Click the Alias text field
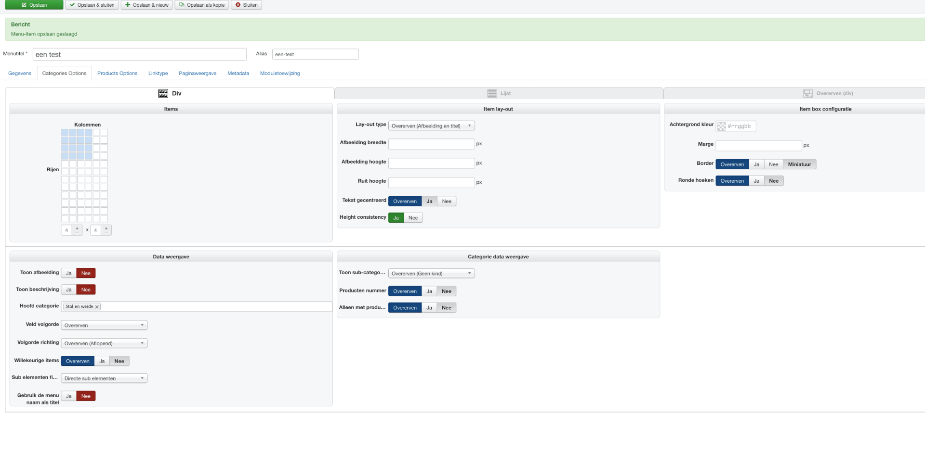The width and height of the screenshot is (925, 453). (x=316, y=54)
